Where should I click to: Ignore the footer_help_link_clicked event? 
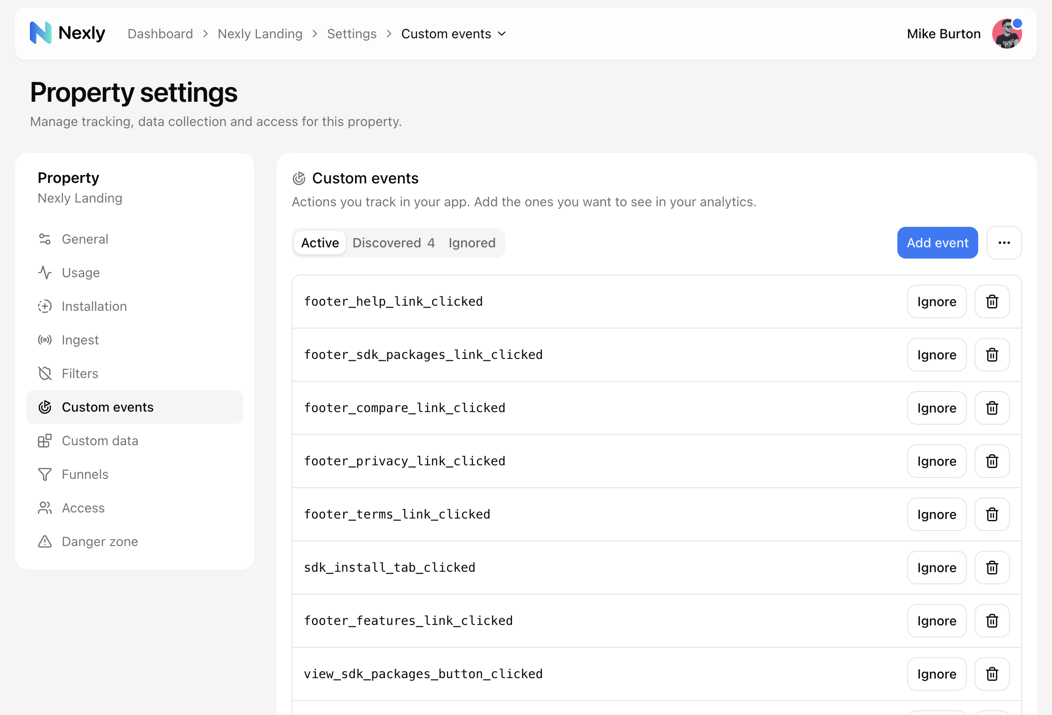[x=937, y=301]
